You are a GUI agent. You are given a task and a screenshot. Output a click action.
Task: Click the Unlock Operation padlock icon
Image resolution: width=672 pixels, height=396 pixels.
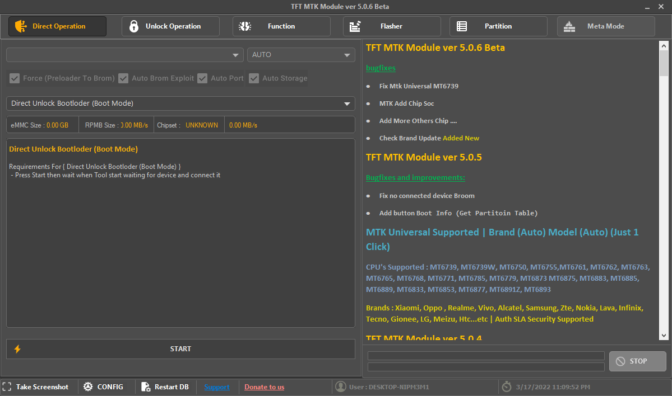(133, 26)
